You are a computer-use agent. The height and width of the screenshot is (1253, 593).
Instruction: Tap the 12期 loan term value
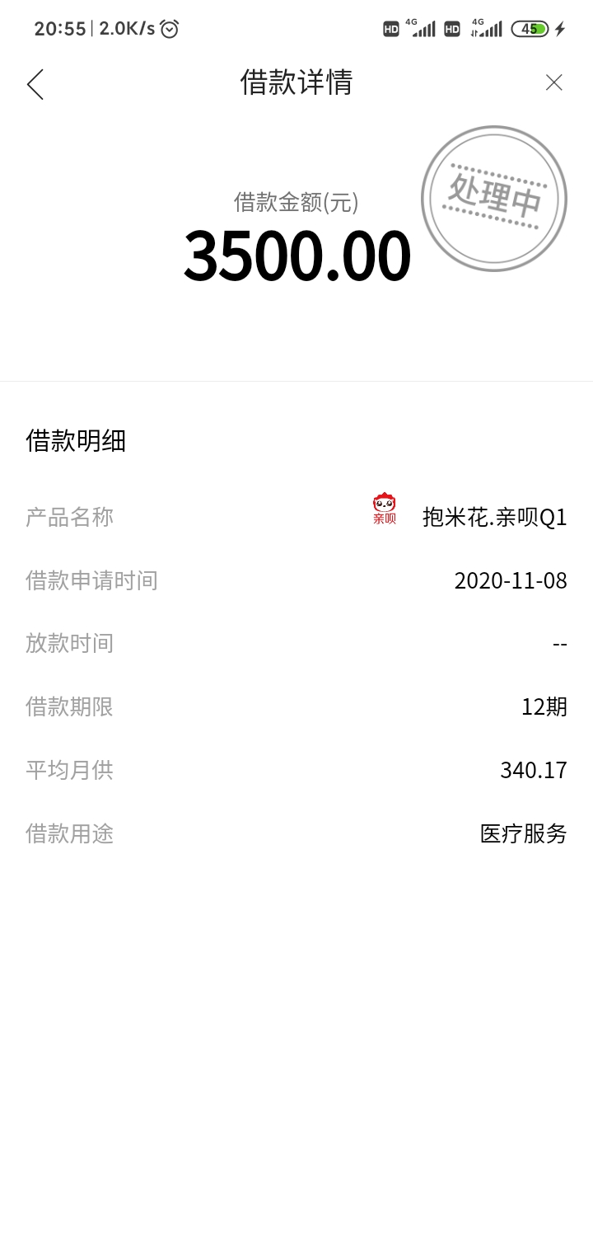click(x=544, y=706)
